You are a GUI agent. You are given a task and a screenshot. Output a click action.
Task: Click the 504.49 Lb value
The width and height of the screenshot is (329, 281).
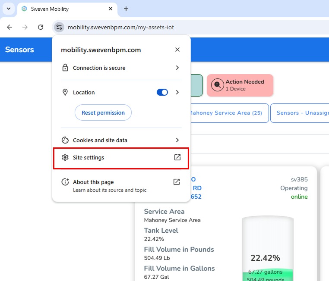157,258
